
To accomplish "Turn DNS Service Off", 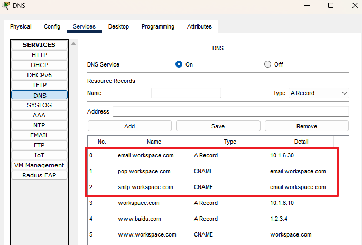I will [x=267, y=64].
